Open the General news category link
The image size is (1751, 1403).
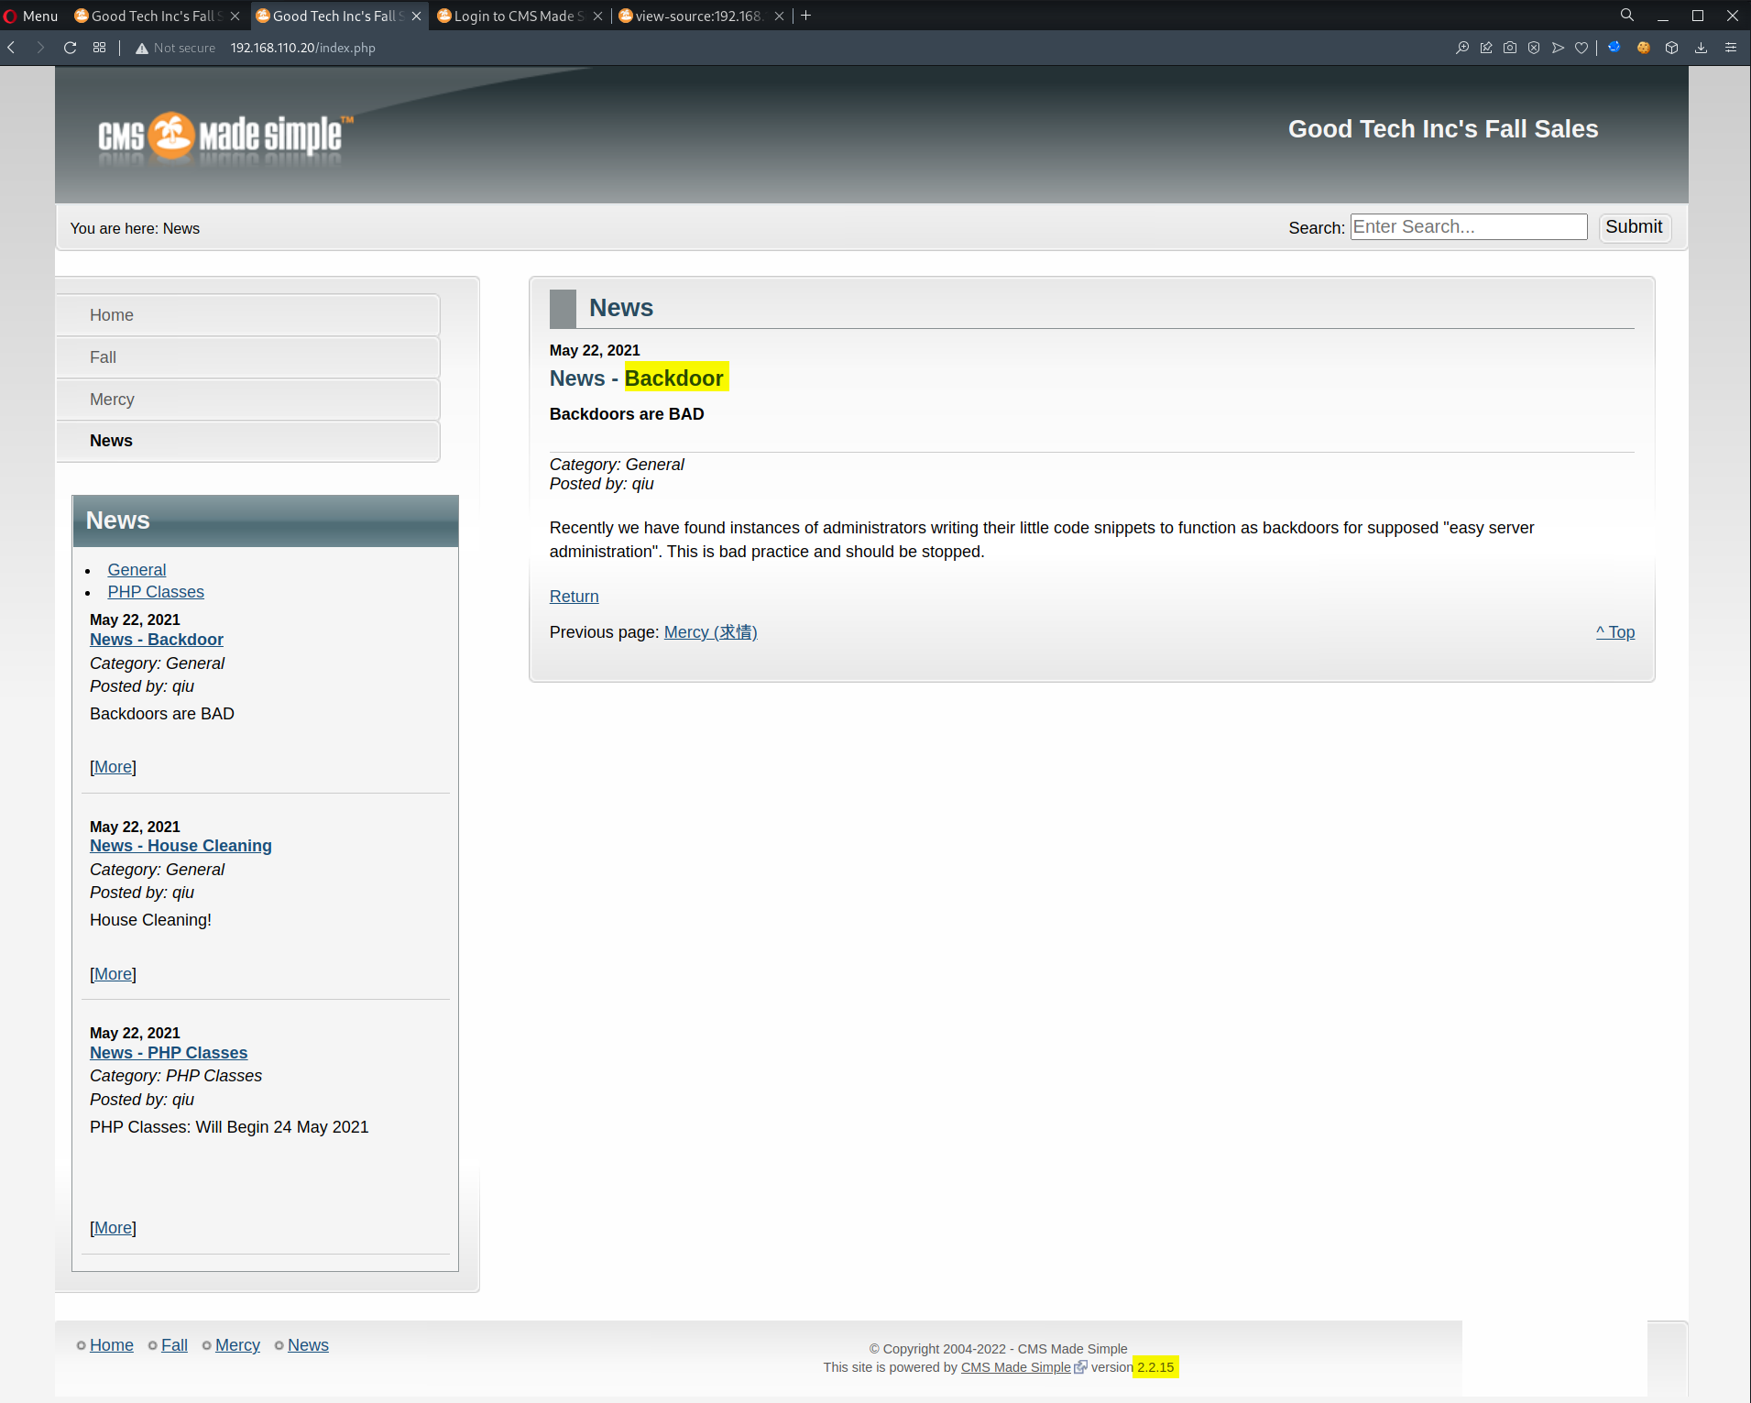coord(137,570)
